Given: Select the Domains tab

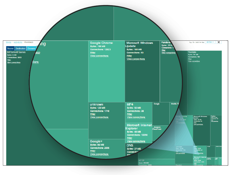Looking at the screenshot, I should (x=31, y=49).
